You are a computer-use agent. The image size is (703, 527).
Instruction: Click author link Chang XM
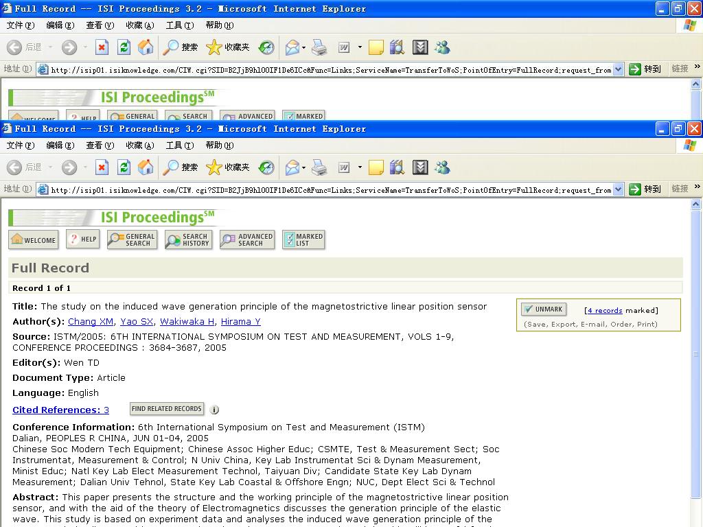coord(91,322)
